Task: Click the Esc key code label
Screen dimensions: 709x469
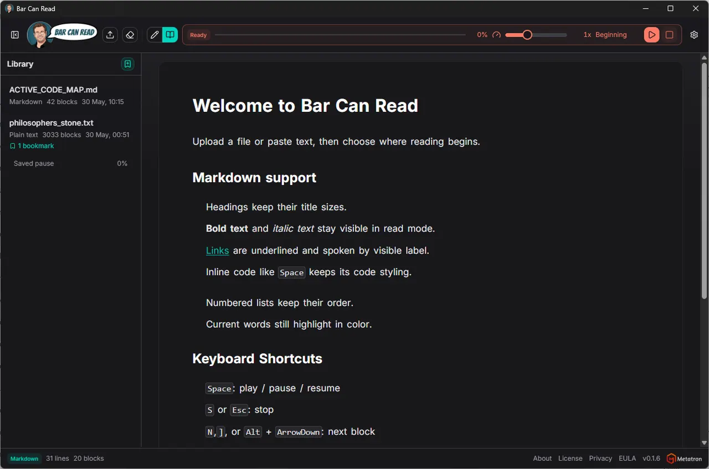Action: pos(239,410)
